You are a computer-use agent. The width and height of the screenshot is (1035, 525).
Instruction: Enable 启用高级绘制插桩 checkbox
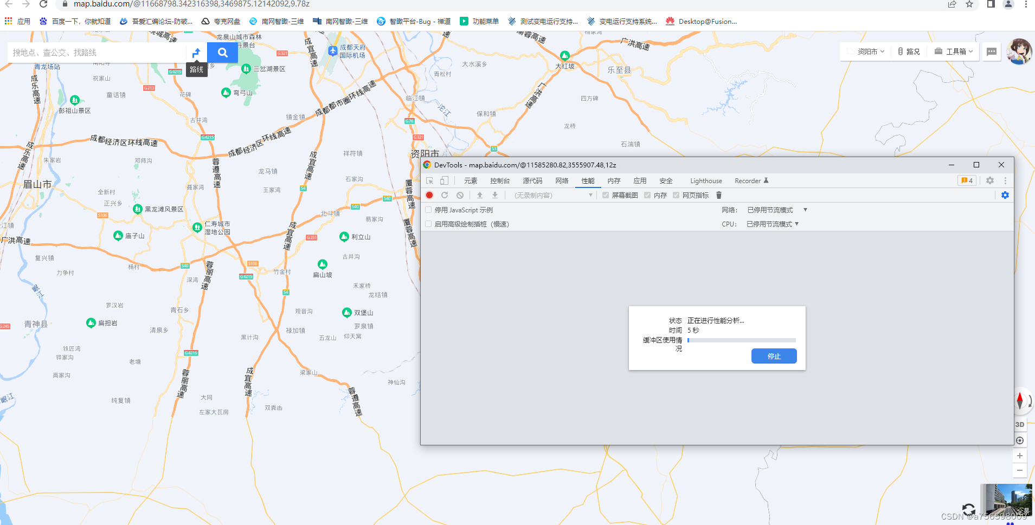429,224
